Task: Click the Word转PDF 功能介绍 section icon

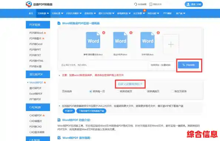Action: [x=59, y=120]
